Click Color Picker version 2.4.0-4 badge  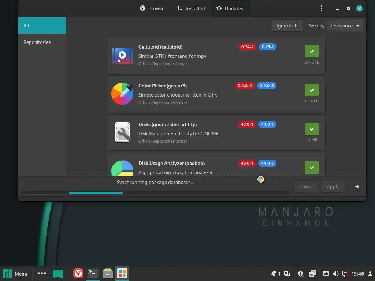pos(245,86)
